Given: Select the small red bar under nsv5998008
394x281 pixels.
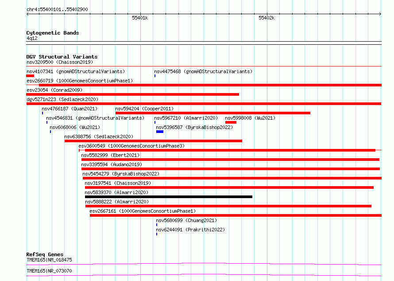Looking at the screenshot, I should (x=231, y=122).
